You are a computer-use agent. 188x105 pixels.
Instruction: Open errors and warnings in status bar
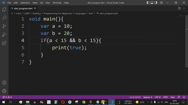click(x=7, y=97)
